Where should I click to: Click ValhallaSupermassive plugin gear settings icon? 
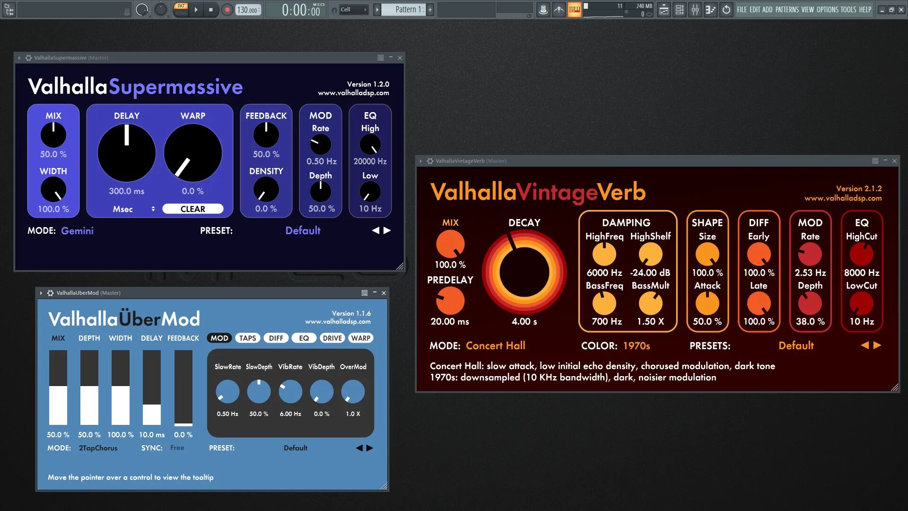pos(28,58)
